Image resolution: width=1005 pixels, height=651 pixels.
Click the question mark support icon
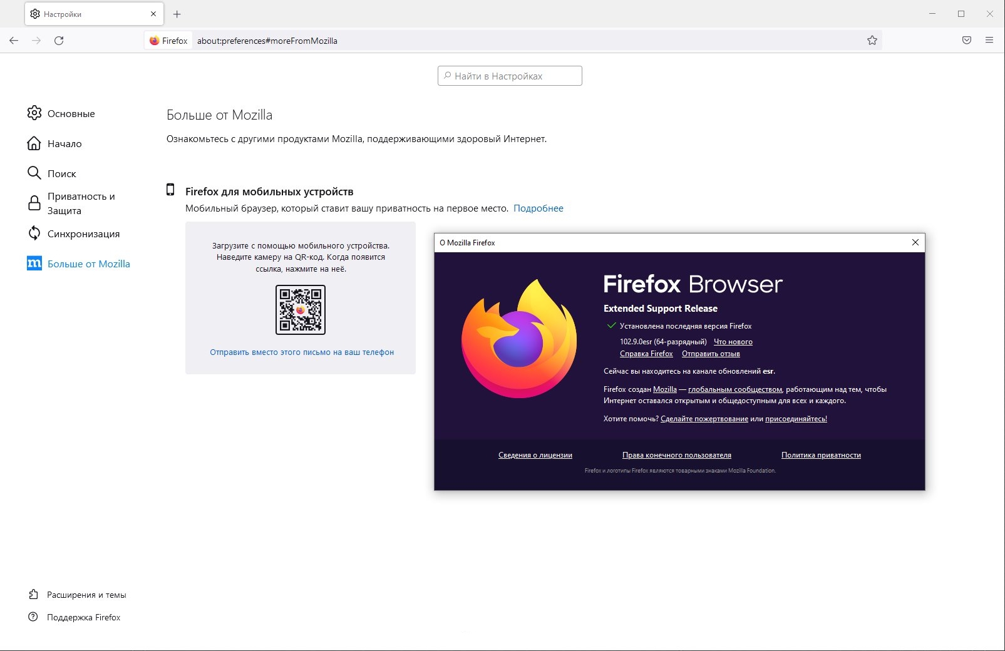tap(33, 617)
